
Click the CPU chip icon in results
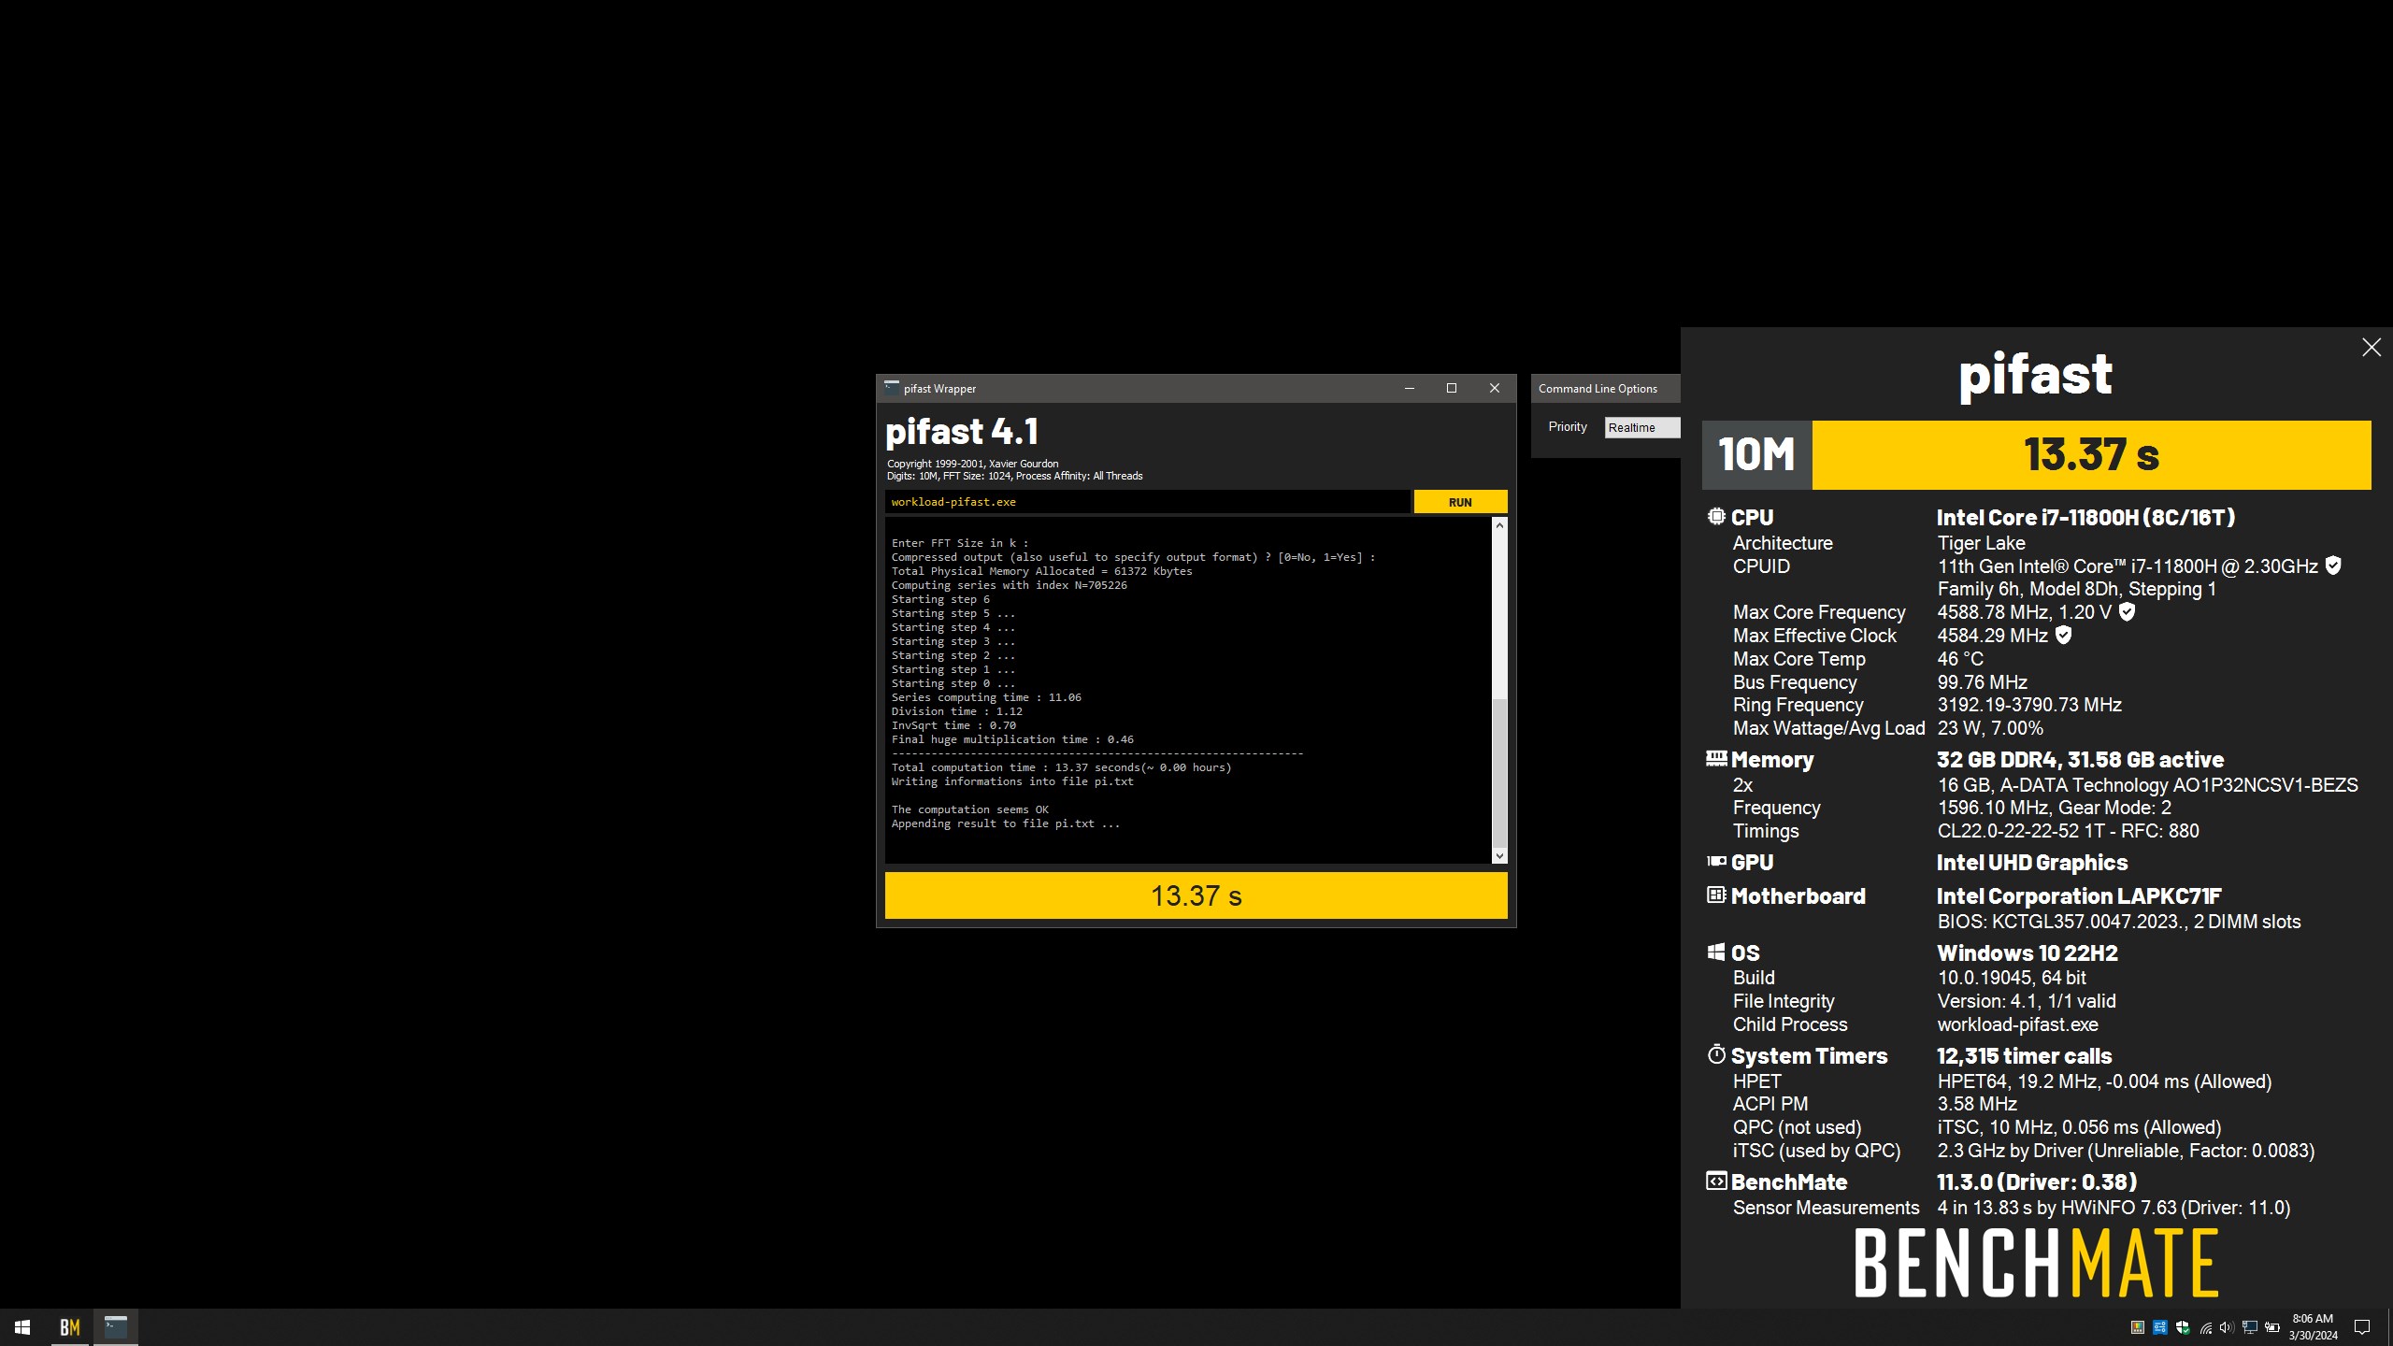tap(1716, 516)
